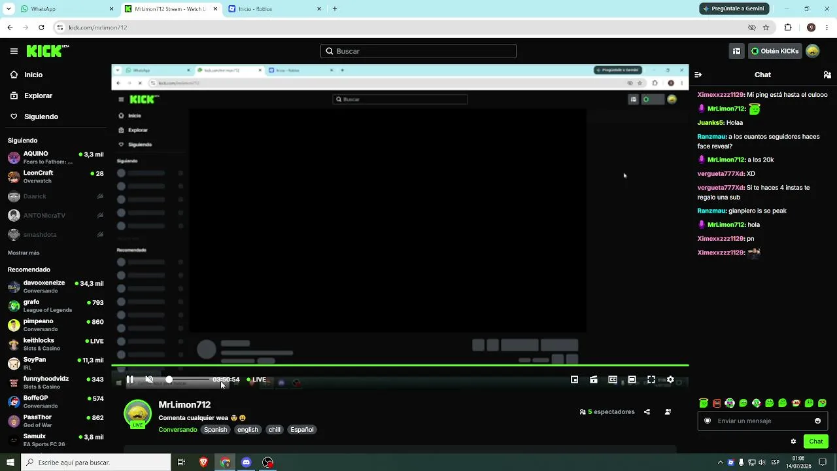Toggle mini player mode
The height and width of the screenshot is (471, 837).
(574, 379)
